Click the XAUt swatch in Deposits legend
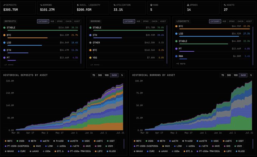The image size is (257, 157). point(34,146)
